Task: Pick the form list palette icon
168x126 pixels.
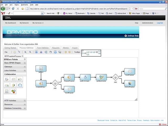Action: tap(7, 91)
